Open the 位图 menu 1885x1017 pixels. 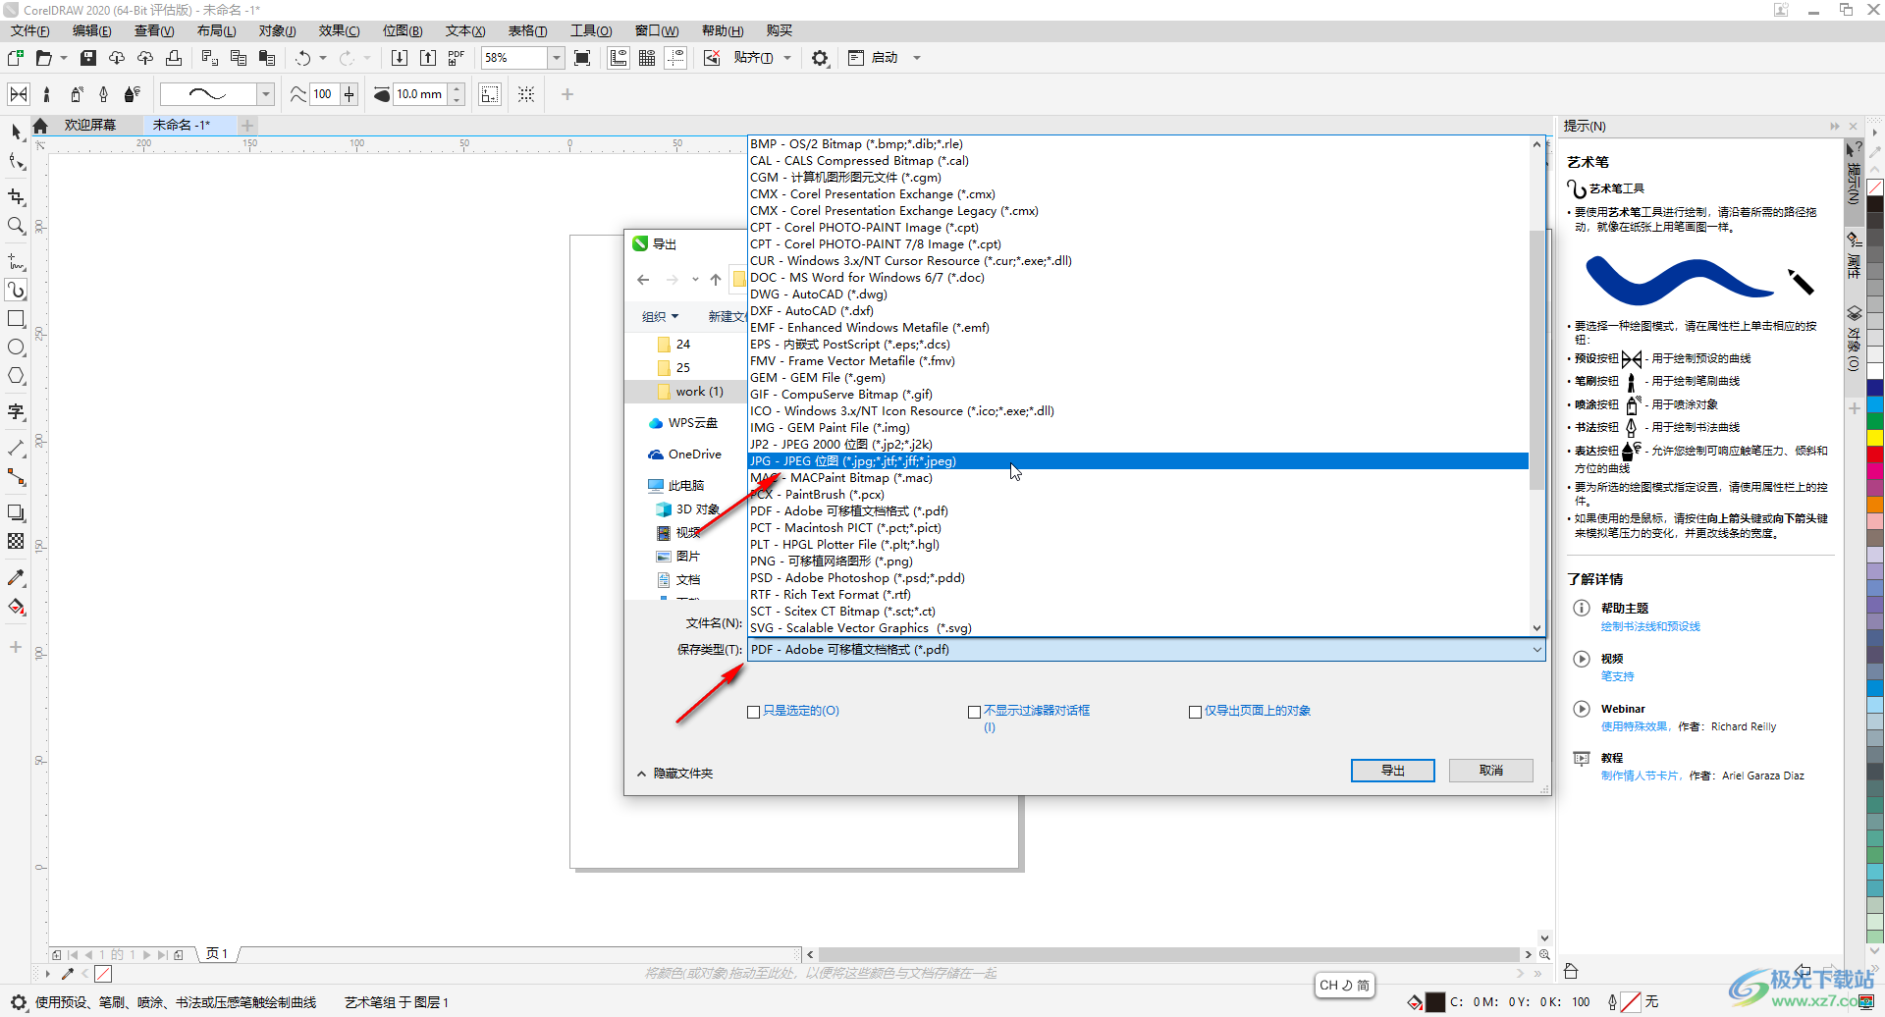(403, 30)
